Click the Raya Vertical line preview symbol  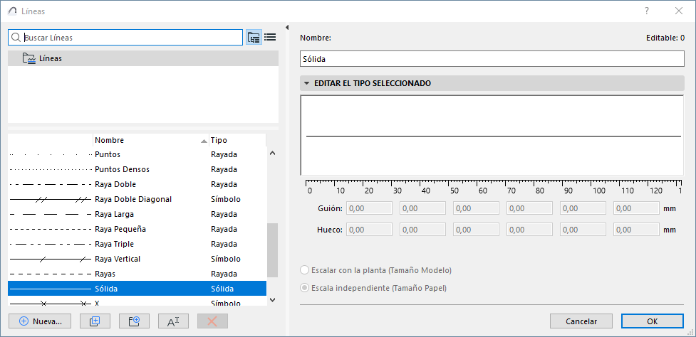point(50,259)
